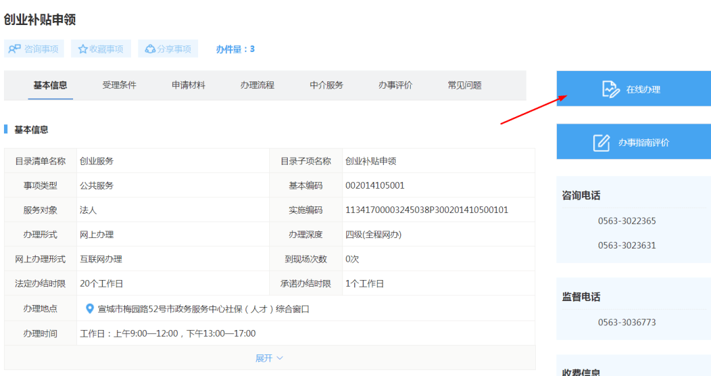Click the office hours 工作日 text
711x376 pixels.
pos(168,333)
